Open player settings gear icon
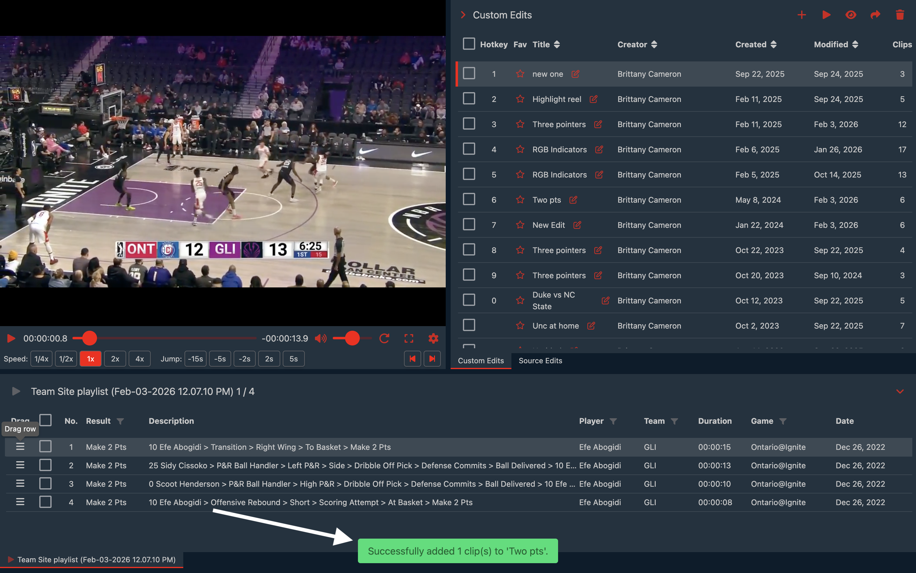Viewport: 916px width, 573px height. [x=433, y=338]
